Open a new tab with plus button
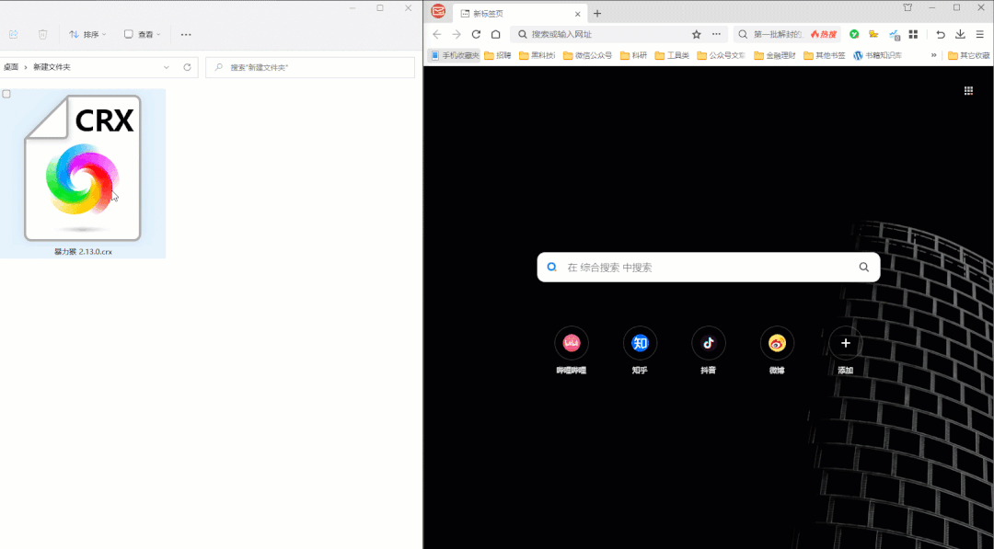The height and width of the screenshot is (549, 994). pyautogui.click(x=597, y=13)
